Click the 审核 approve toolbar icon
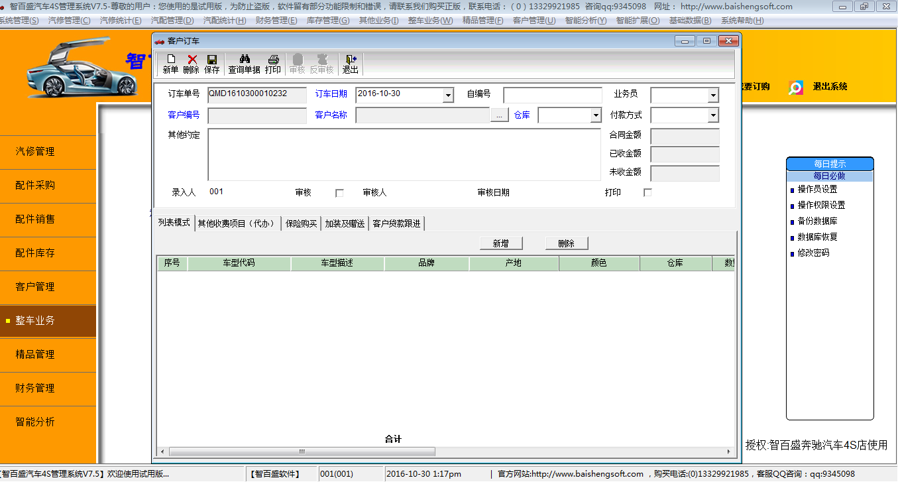The height and width of the screenshot is (482, 898). [x=298, y=64]
